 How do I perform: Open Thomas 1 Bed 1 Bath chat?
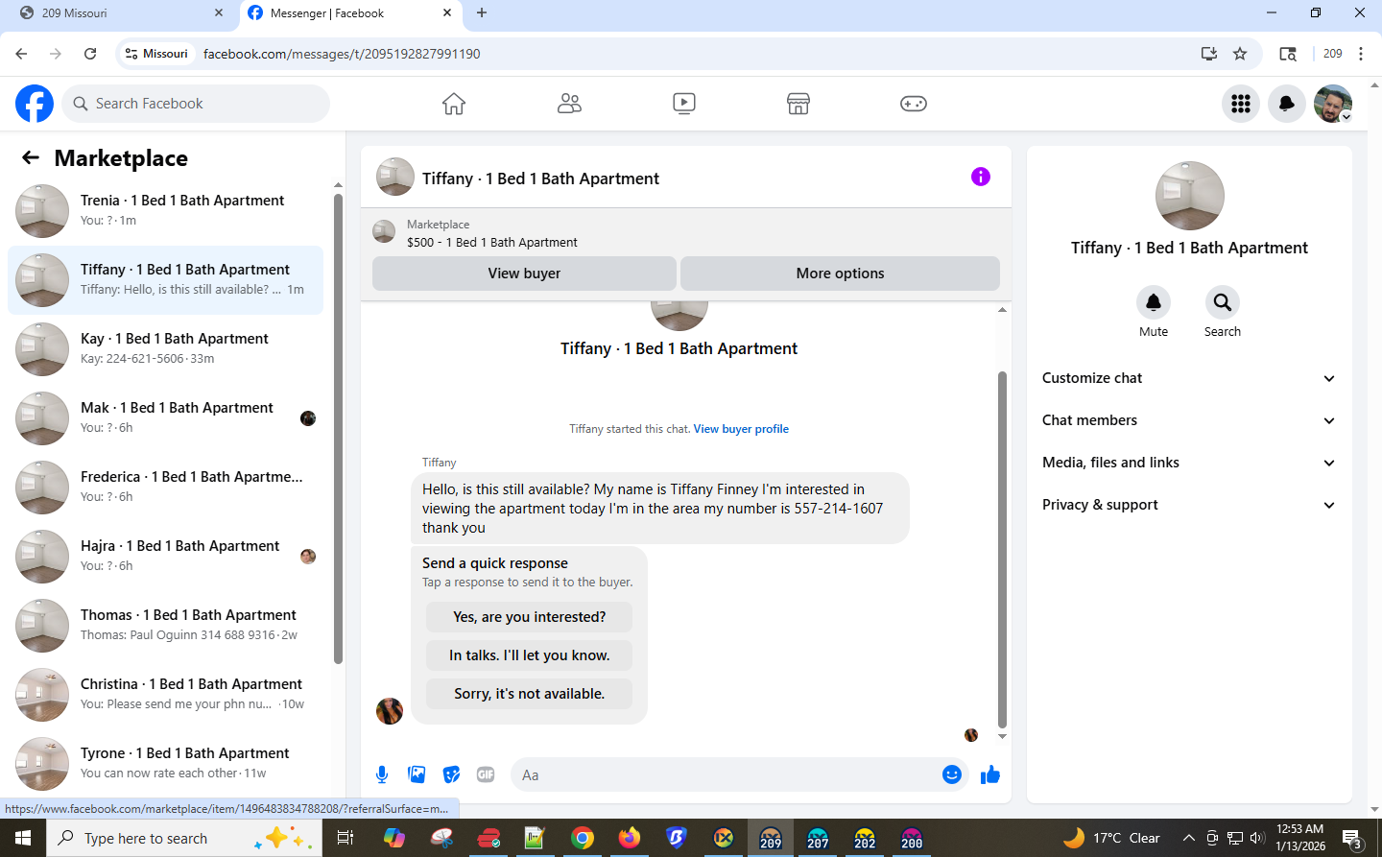(x=165, y=626)
